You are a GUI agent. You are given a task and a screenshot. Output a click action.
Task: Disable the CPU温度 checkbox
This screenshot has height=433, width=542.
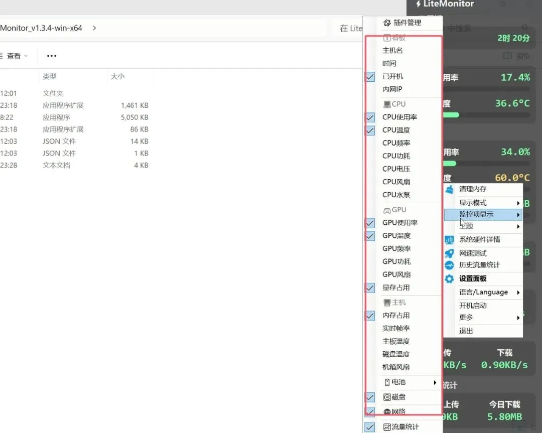pos(370,129)
